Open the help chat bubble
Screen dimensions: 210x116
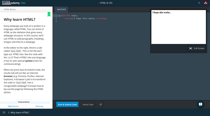[x=201, y=104]
